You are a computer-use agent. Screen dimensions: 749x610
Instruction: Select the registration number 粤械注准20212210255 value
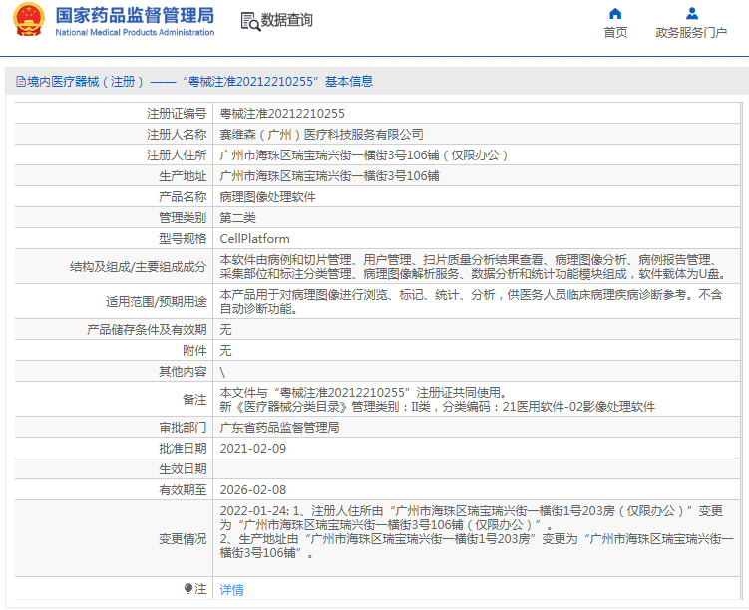[282, 113]
